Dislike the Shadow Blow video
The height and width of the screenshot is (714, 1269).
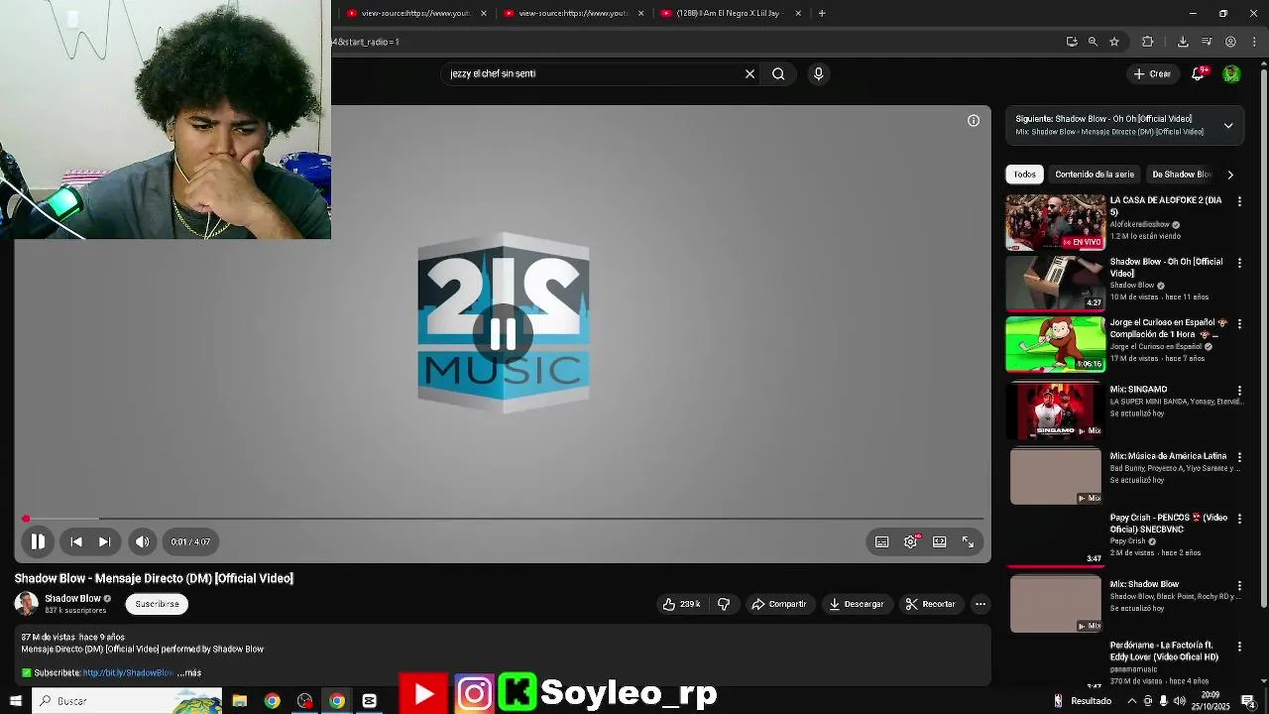coord(724,604)
